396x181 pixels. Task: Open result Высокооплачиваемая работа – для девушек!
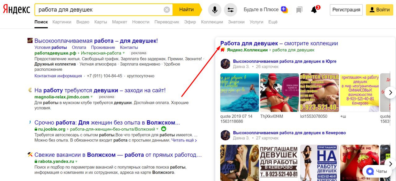tap(96, 41)
